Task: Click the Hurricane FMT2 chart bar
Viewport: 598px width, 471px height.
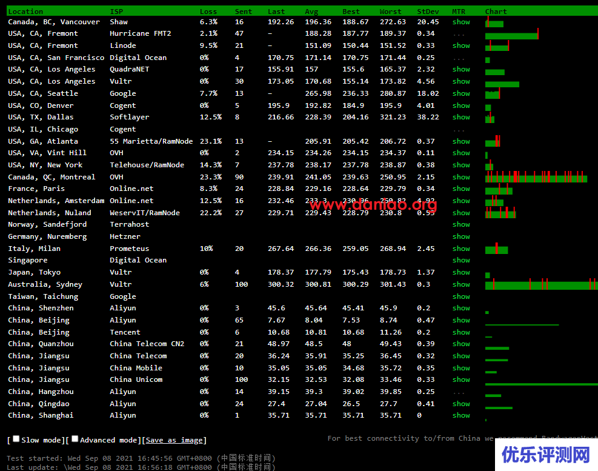Action: [x=511, y=35]
